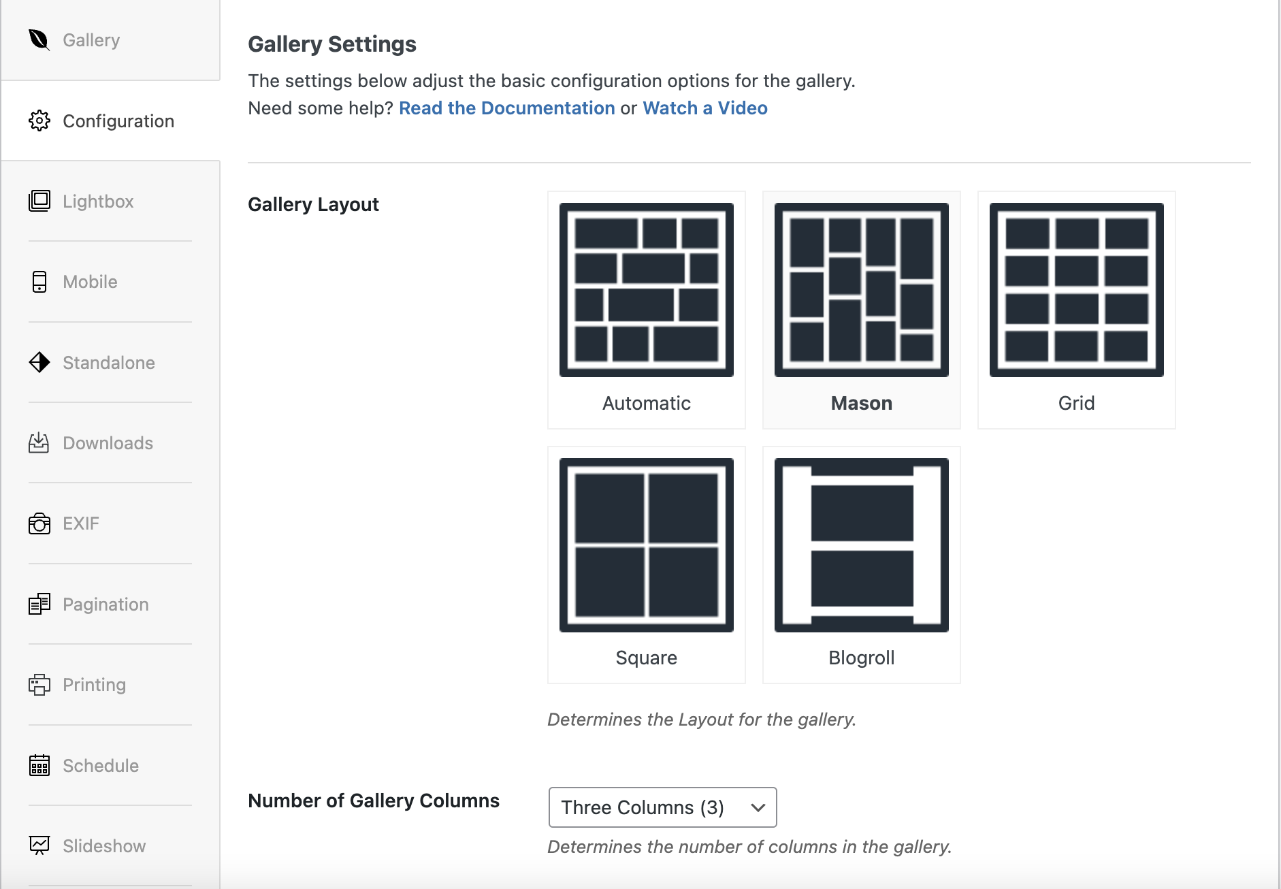Follow the Watch a Video link

pyautogui.click(x=705, y=108)
